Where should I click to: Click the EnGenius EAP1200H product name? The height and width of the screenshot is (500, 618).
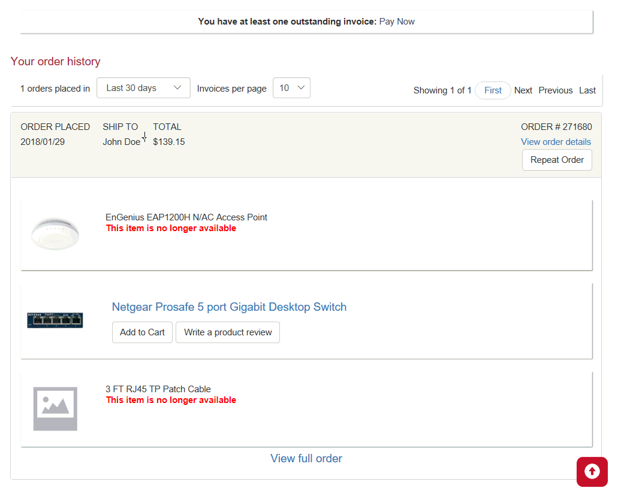(186, 217)
